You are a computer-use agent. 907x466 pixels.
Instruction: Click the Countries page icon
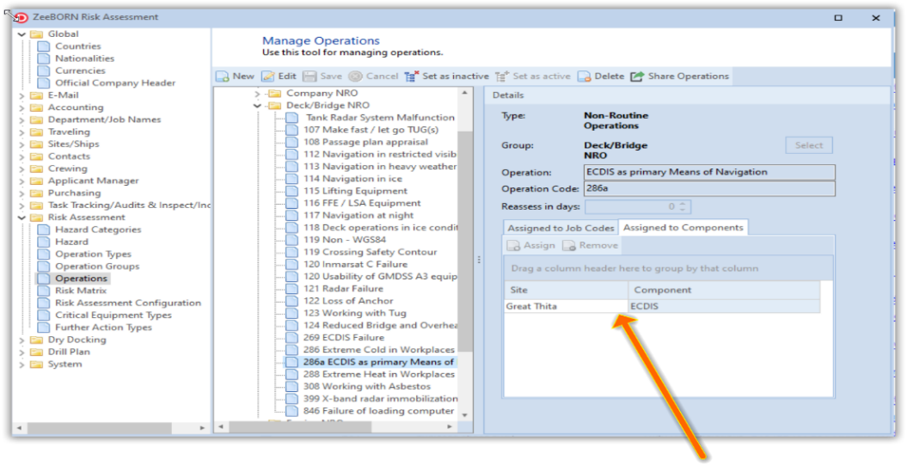(43, 46)
